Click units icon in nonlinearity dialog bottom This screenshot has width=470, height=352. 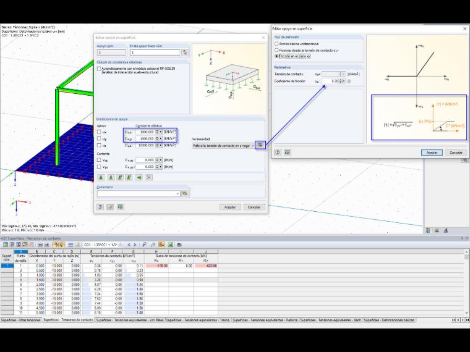click(x=288, y=153)
